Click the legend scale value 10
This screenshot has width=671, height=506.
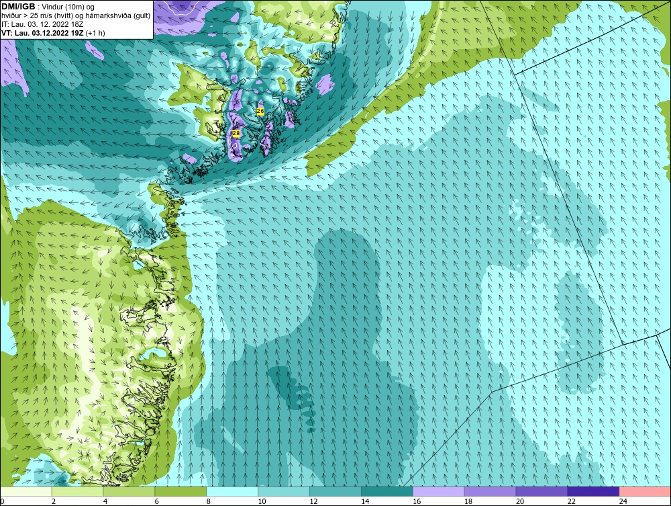(x=262, y=501)
